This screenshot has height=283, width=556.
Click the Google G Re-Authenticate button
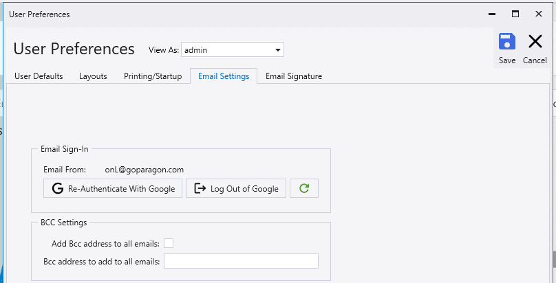click(x=113, y=188)
